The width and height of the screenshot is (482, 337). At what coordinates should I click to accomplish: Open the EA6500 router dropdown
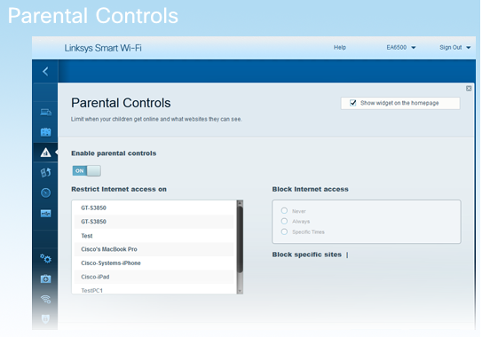tap(401, 47)
